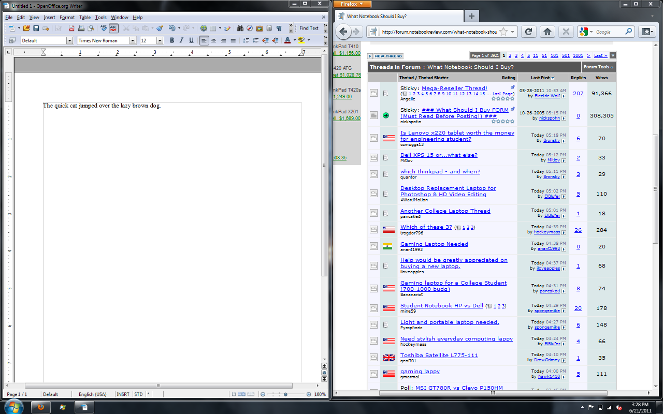Click the Open file folder icon
Screen dimensions: 663x414
point(26,28)
